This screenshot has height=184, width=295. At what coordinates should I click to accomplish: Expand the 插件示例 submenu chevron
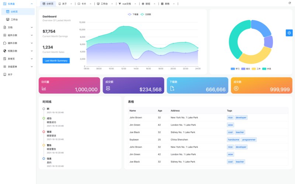tap(32, 43)
